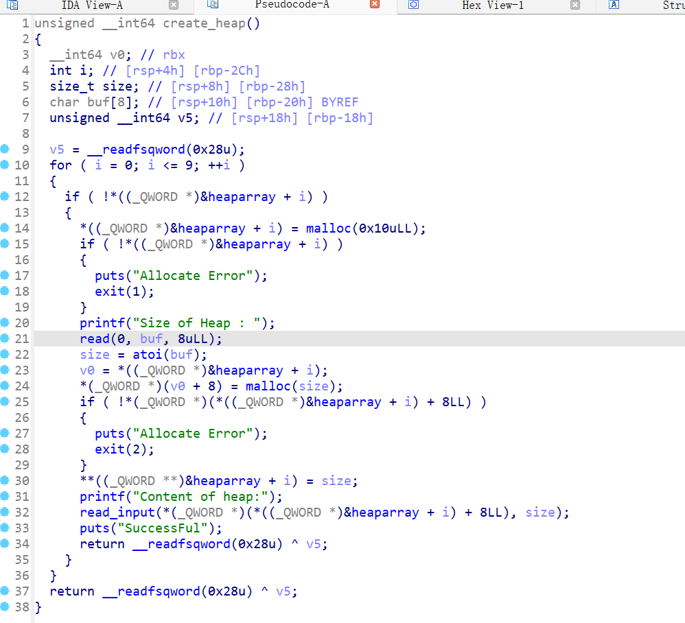Click the Structures tab icon
This screenshot has width=685, height=623.
point(614,5)
